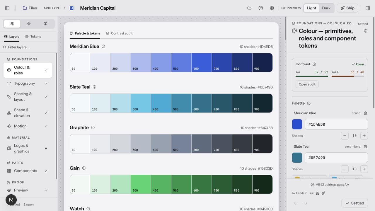Delete Slate Teal palette with trash icon
This screenshot has width=375, height=211.
365,147
